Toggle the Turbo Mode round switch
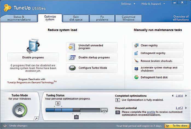This screenshot has height=129, width=191. 20,110
